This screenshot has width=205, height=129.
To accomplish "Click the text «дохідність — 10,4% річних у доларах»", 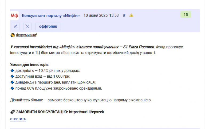I will [x=48, y=71].
